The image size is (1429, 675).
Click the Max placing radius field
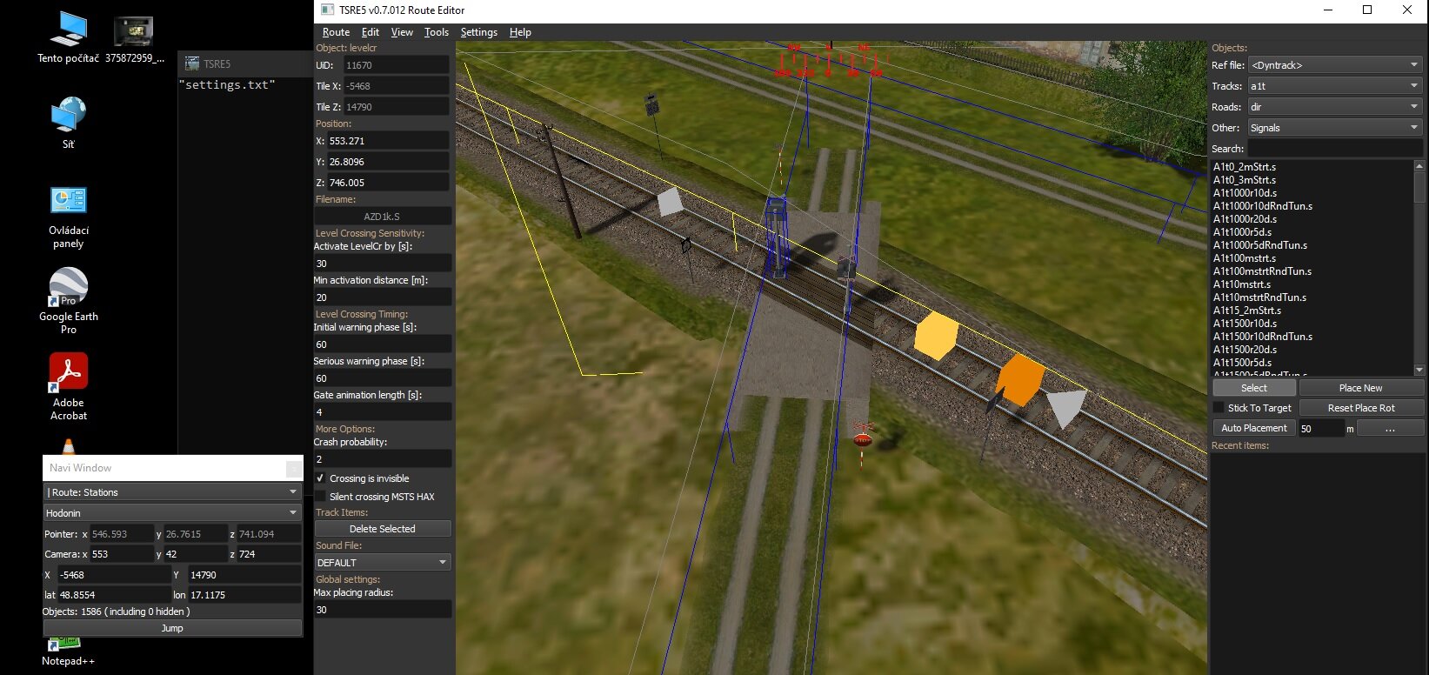pos(383,610)
